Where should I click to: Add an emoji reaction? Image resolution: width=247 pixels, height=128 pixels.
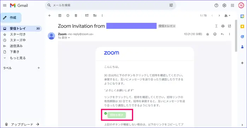[x=215, y=34]
